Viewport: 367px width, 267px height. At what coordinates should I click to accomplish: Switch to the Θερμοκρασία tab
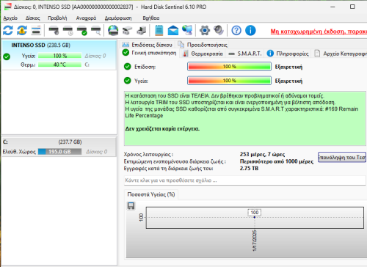click(x=203, y=54)
